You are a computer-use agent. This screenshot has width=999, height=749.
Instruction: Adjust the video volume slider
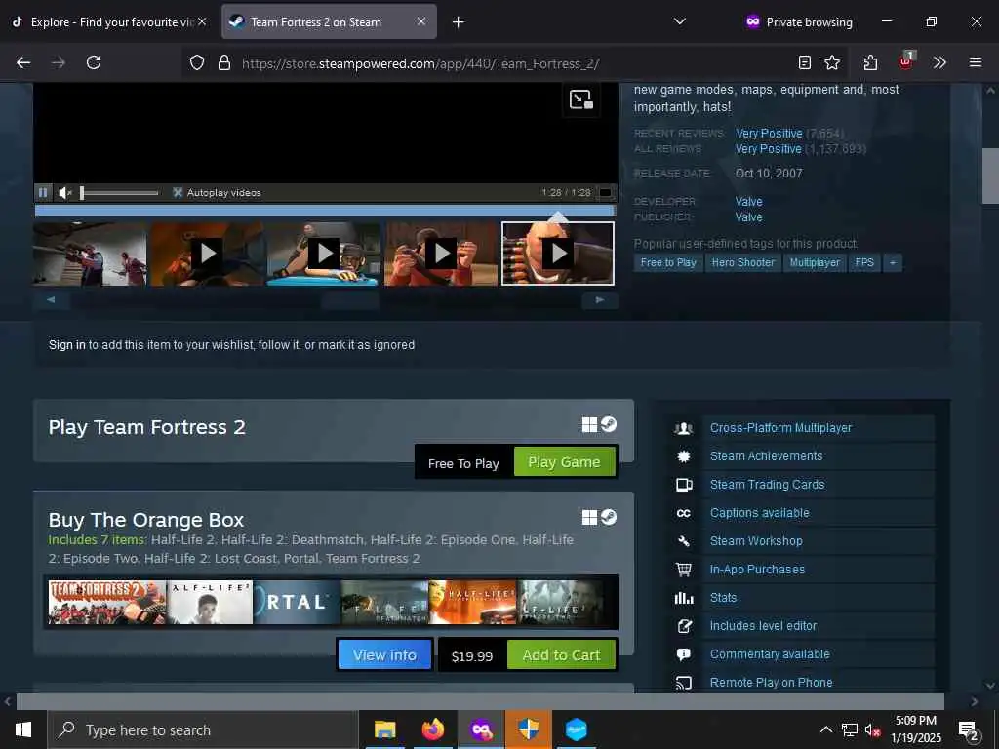click(119, 193)
